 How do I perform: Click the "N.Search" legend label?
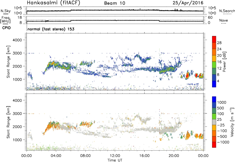227,11
